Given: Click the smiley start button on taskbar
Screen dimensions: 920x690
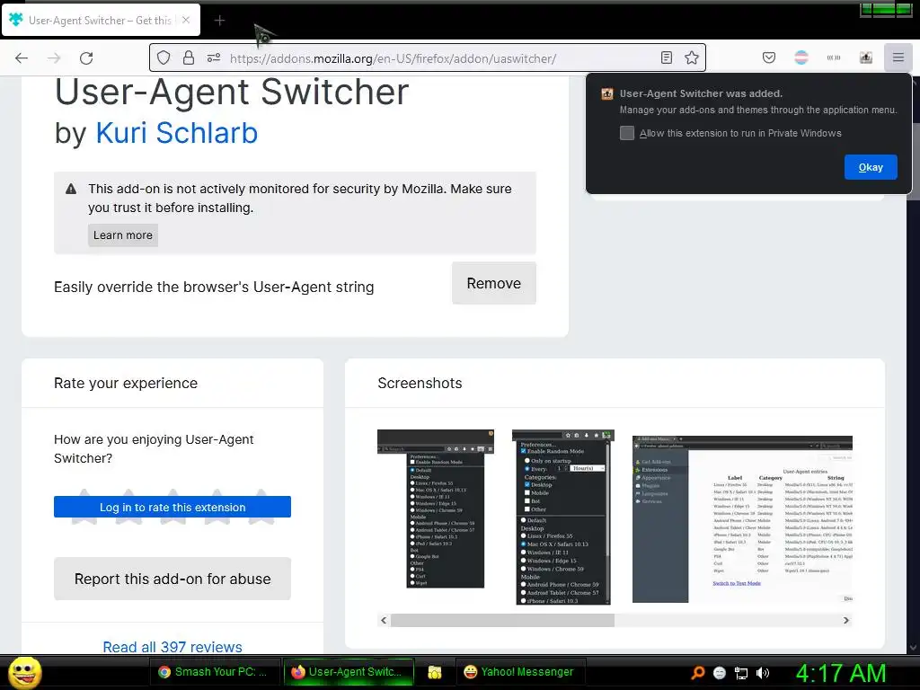Looking at the screenshot, I should (24, 672).
